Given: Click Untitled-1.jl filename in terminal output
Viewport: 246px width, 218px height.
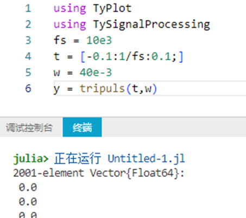Looking at the screenshot, I should [x=146, y=158].
